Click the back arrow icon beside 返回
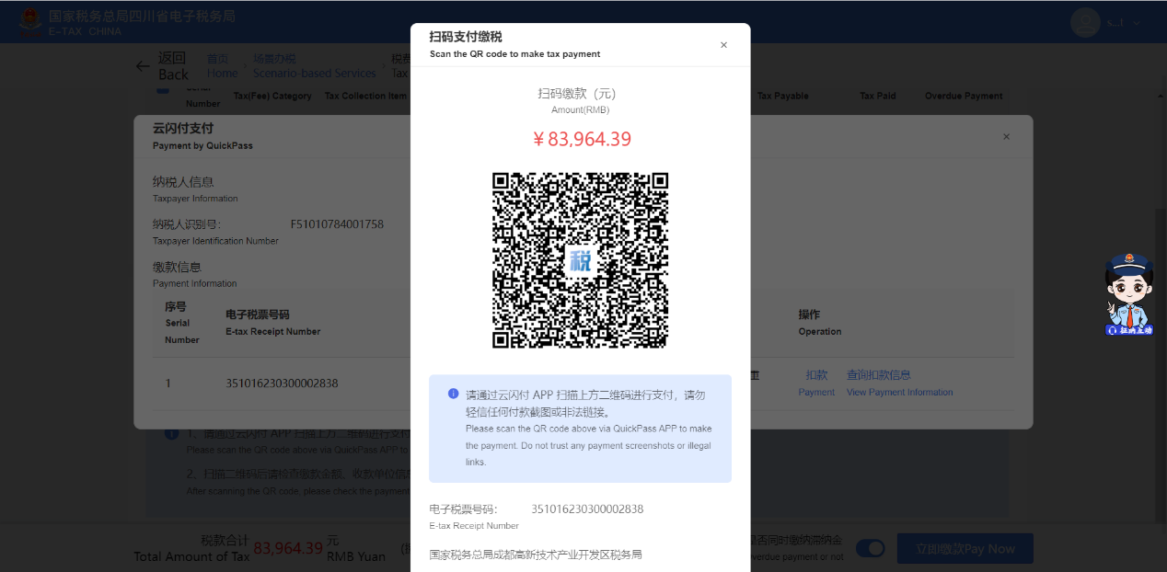The image size is (1167, 572). click(143, 66)
